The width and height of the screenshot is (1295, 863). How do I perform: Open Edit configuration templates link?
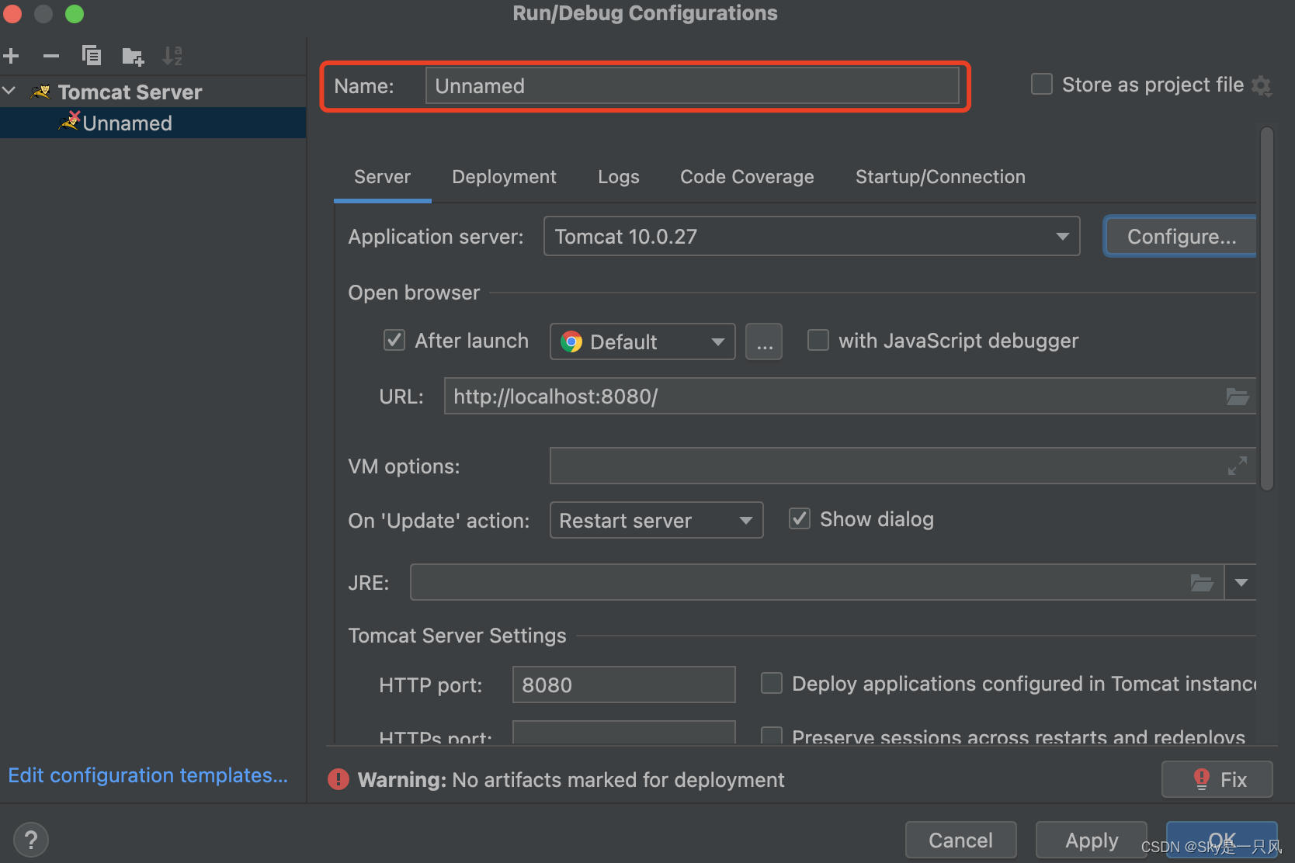pyautogui.click(x=148, y=775)
